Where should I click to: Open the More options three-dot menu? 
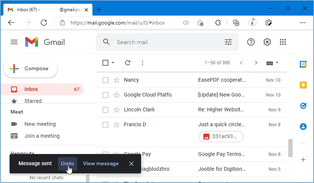143,63
